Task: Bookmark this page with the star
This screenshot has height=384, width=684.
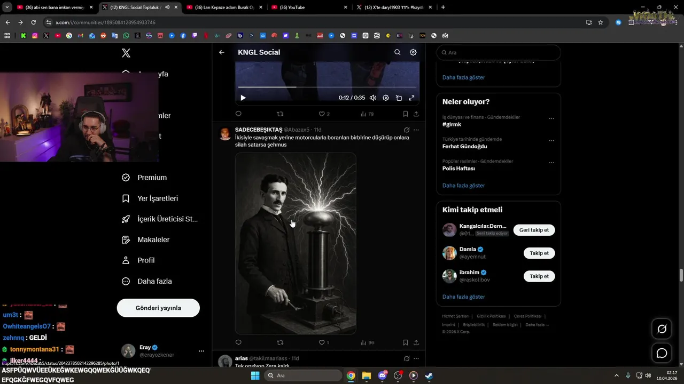Action: pyautogui.click(x=601, y=22)
